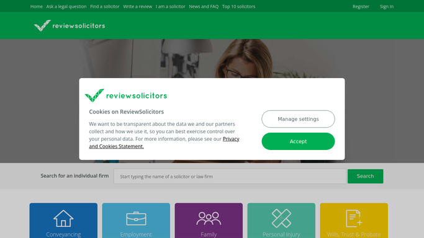The image size is (424, 238).
Task: Open the Write a review page
Action: [x=138, y=6]
